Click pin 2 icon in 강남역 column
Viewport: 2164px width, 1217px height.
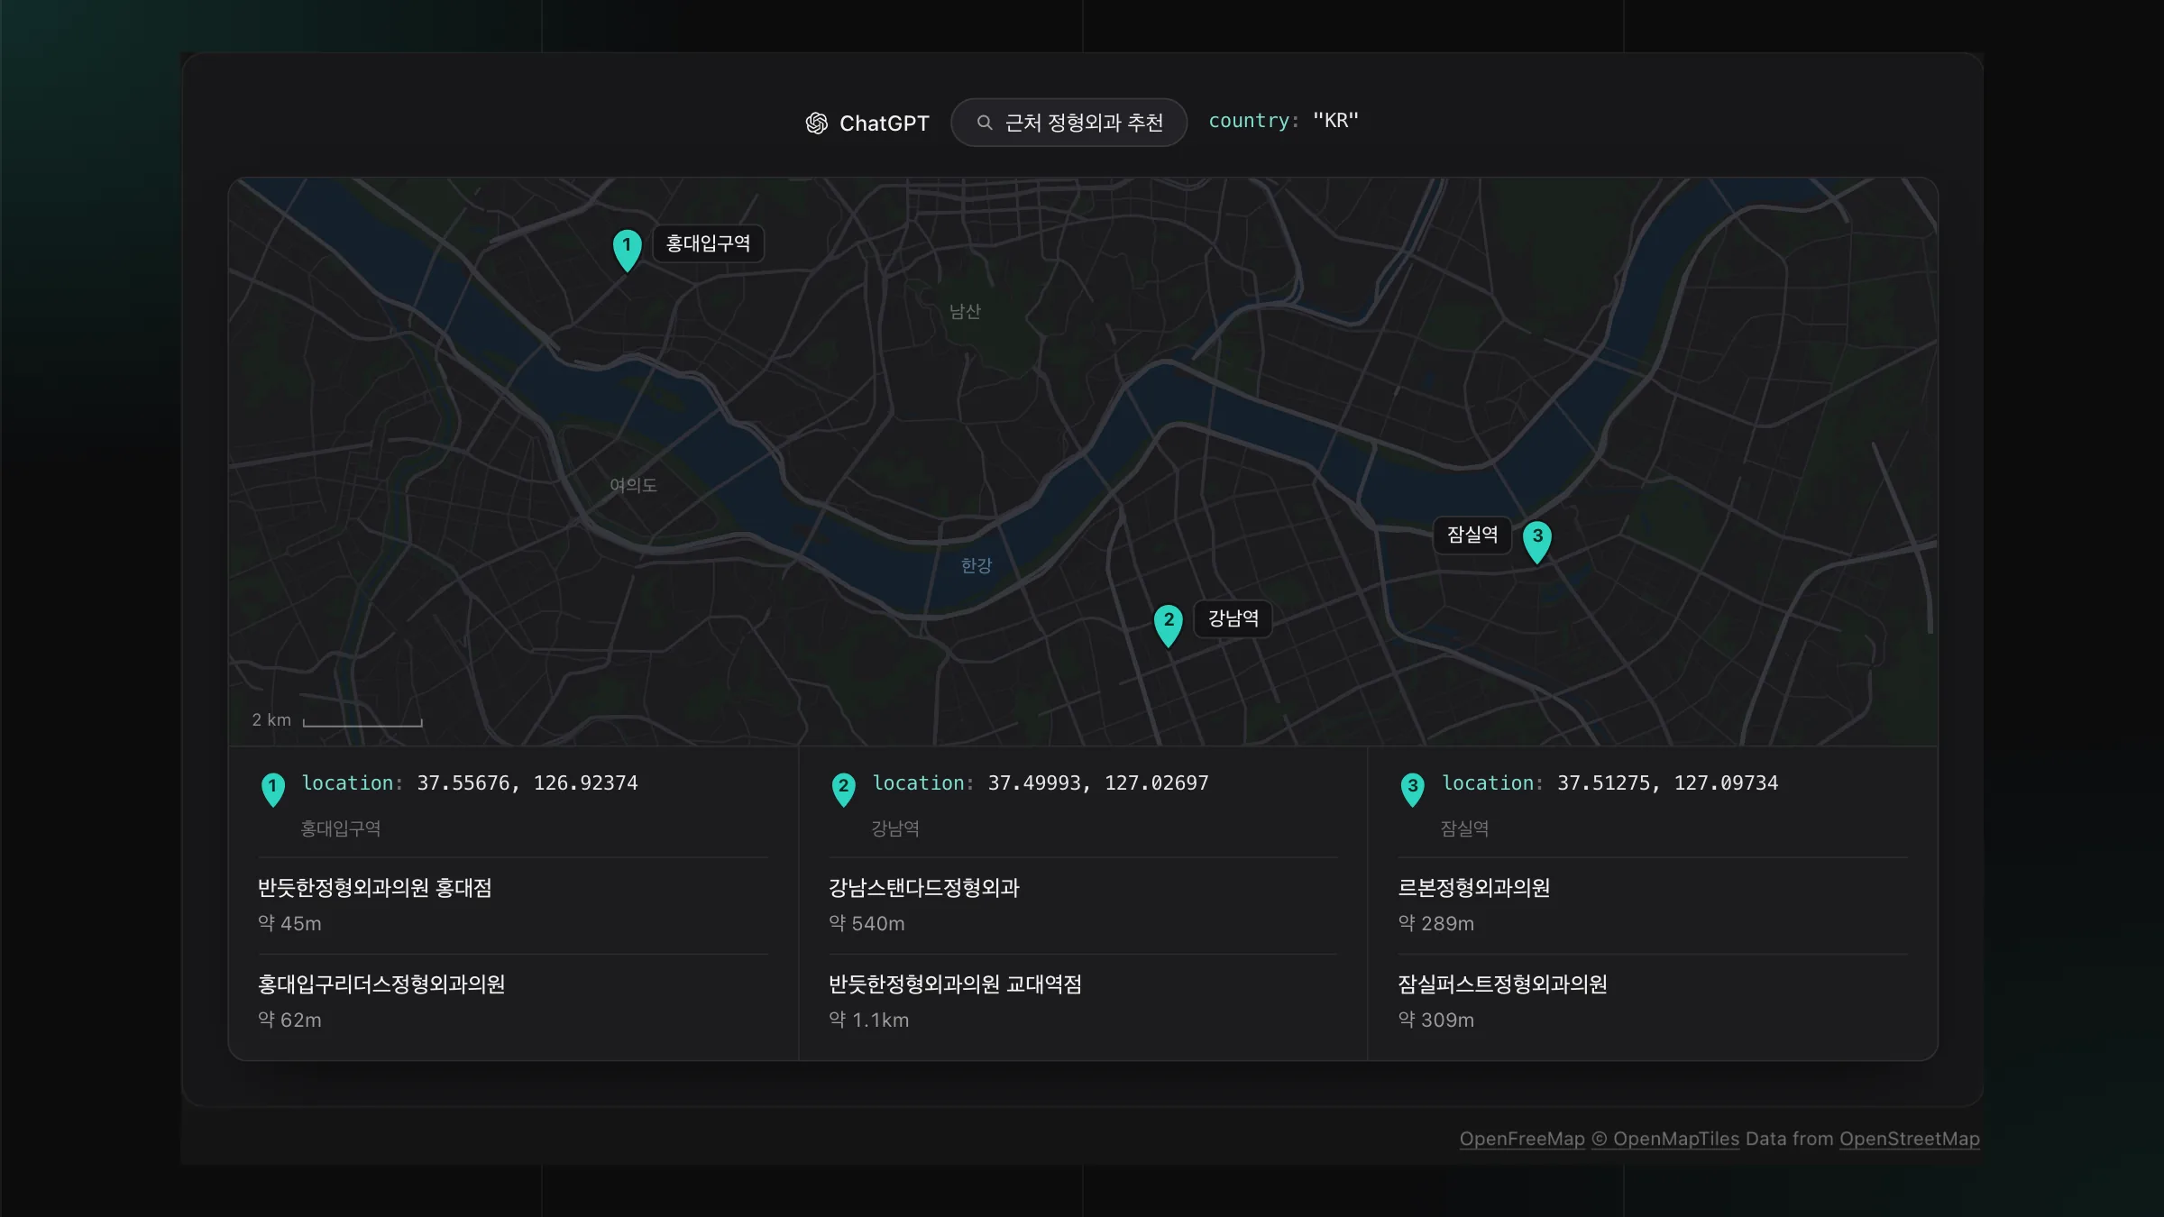(x=843, y=789)
